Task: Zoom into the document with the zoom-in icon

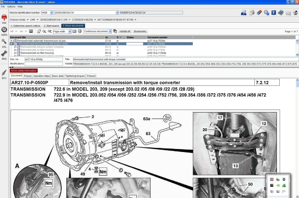Action: coord(49,31)
